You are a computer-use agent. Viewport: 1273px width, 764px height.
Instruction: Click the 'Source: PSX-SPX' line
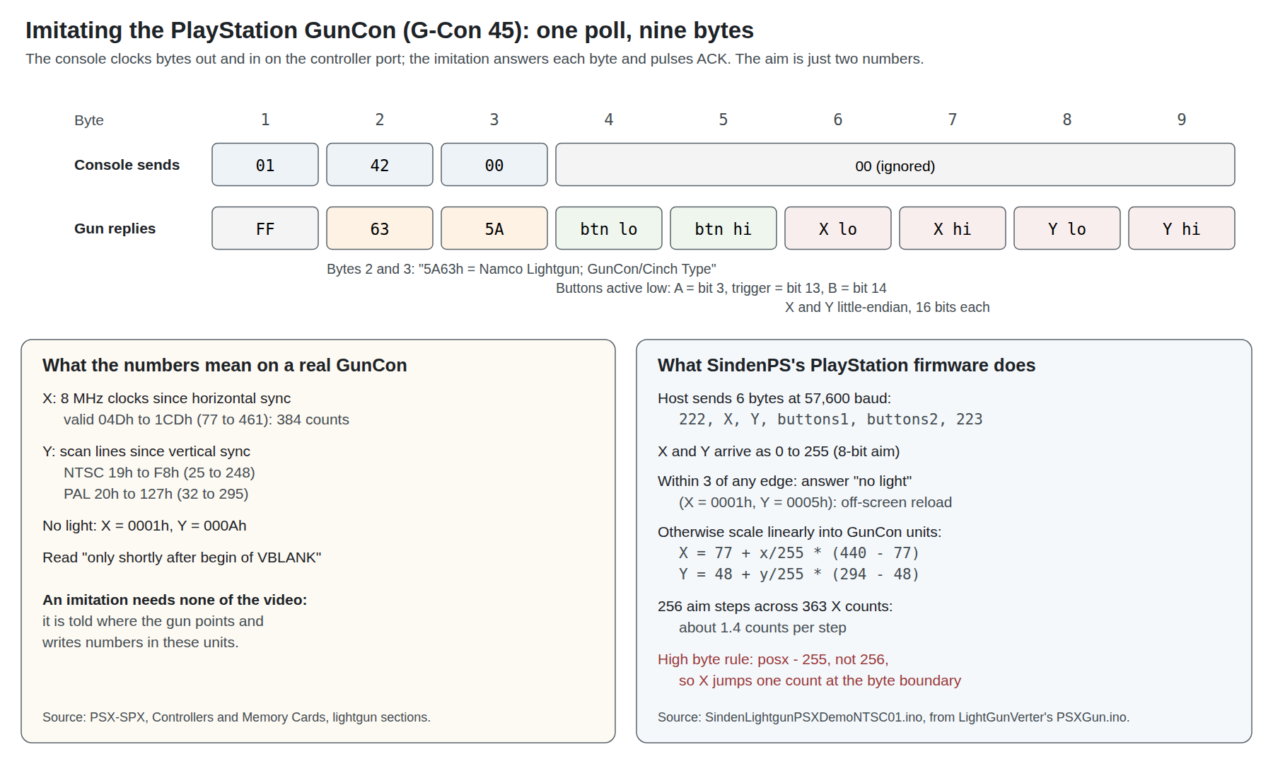pos(236,717)
